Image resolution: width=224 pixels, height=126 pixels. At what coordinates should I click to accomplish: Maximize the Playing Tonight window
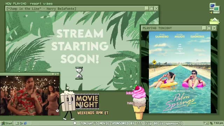point(209,28)
